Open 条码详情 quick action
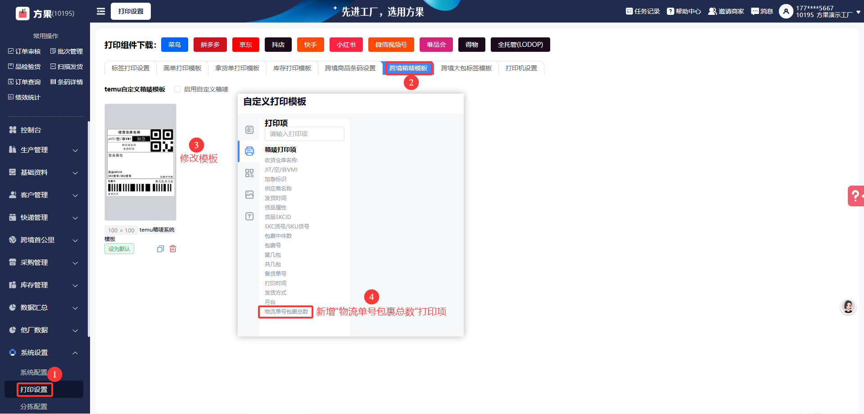The width and height of the screenshot is (864, 414). (67, 82)
